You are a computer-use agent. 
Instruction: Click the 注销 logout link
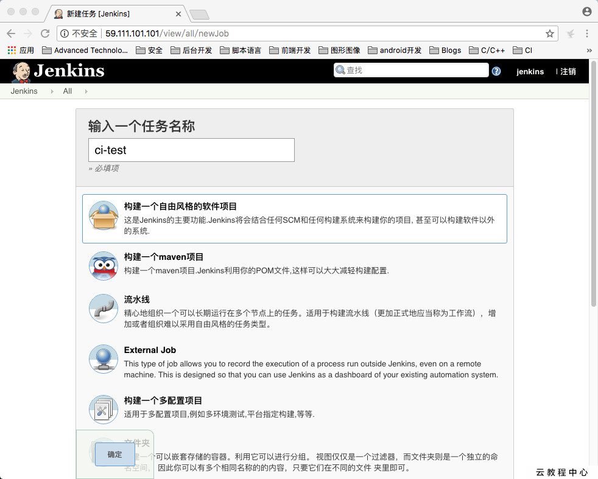(568, 71)
